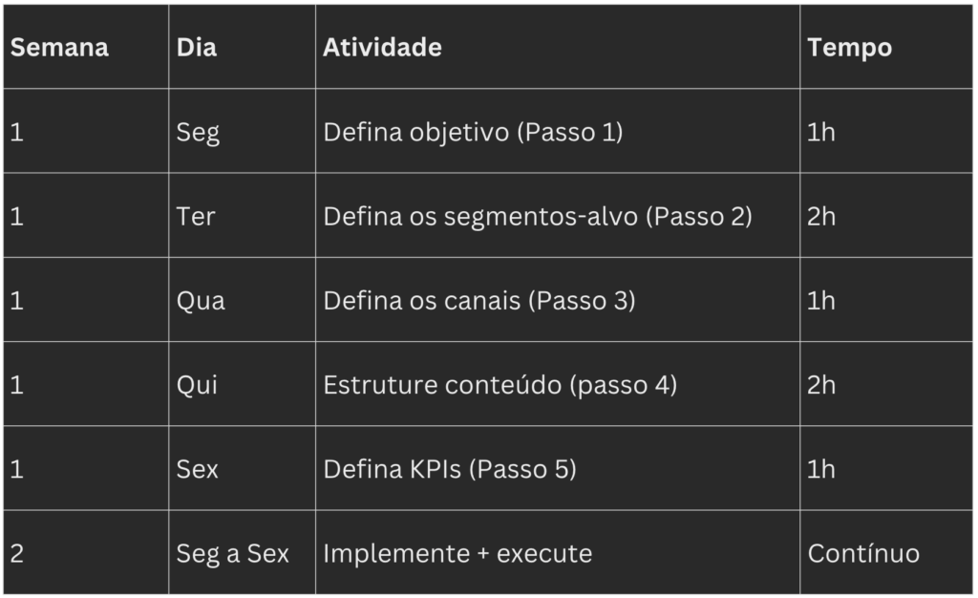
Task: Click the Dia column header
Action: (x=197, y=48)
